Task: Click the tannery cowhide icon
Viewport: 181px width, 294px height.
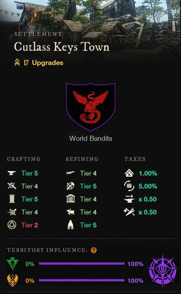Action: pyautogui.click(x=70, y=212)
